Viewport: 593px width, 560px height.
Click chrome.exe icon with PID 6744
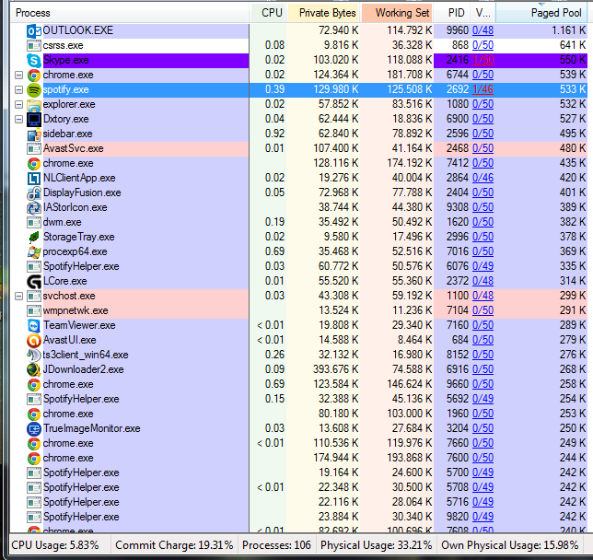(x=34, y=75)
